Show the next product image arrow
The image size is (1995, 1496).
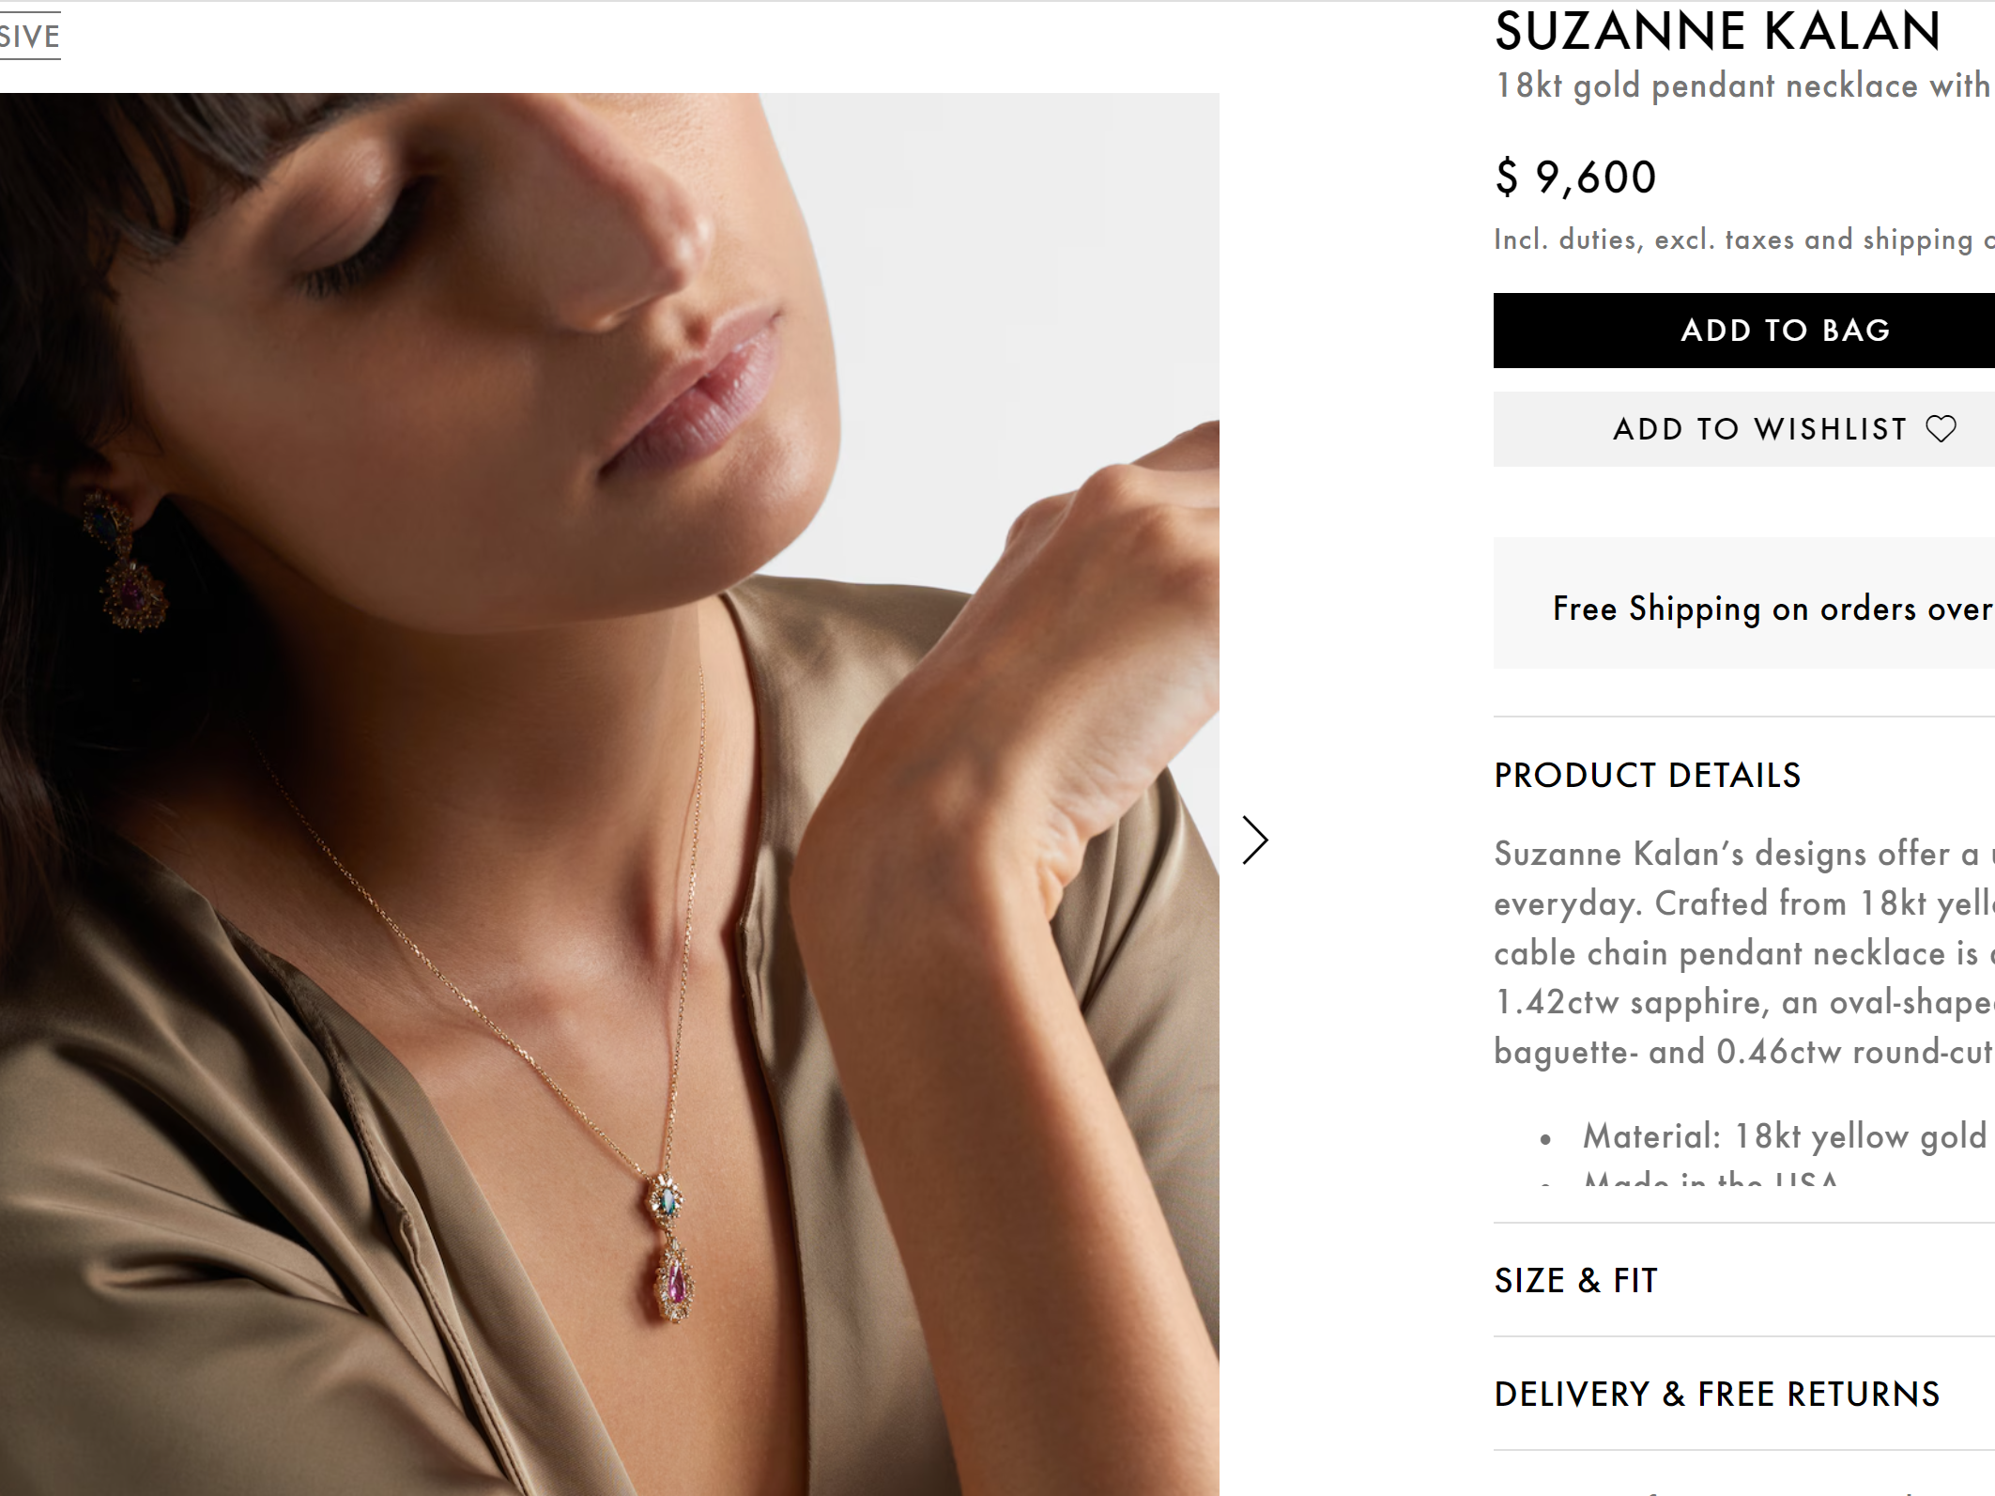click(x=1255, y=840)
